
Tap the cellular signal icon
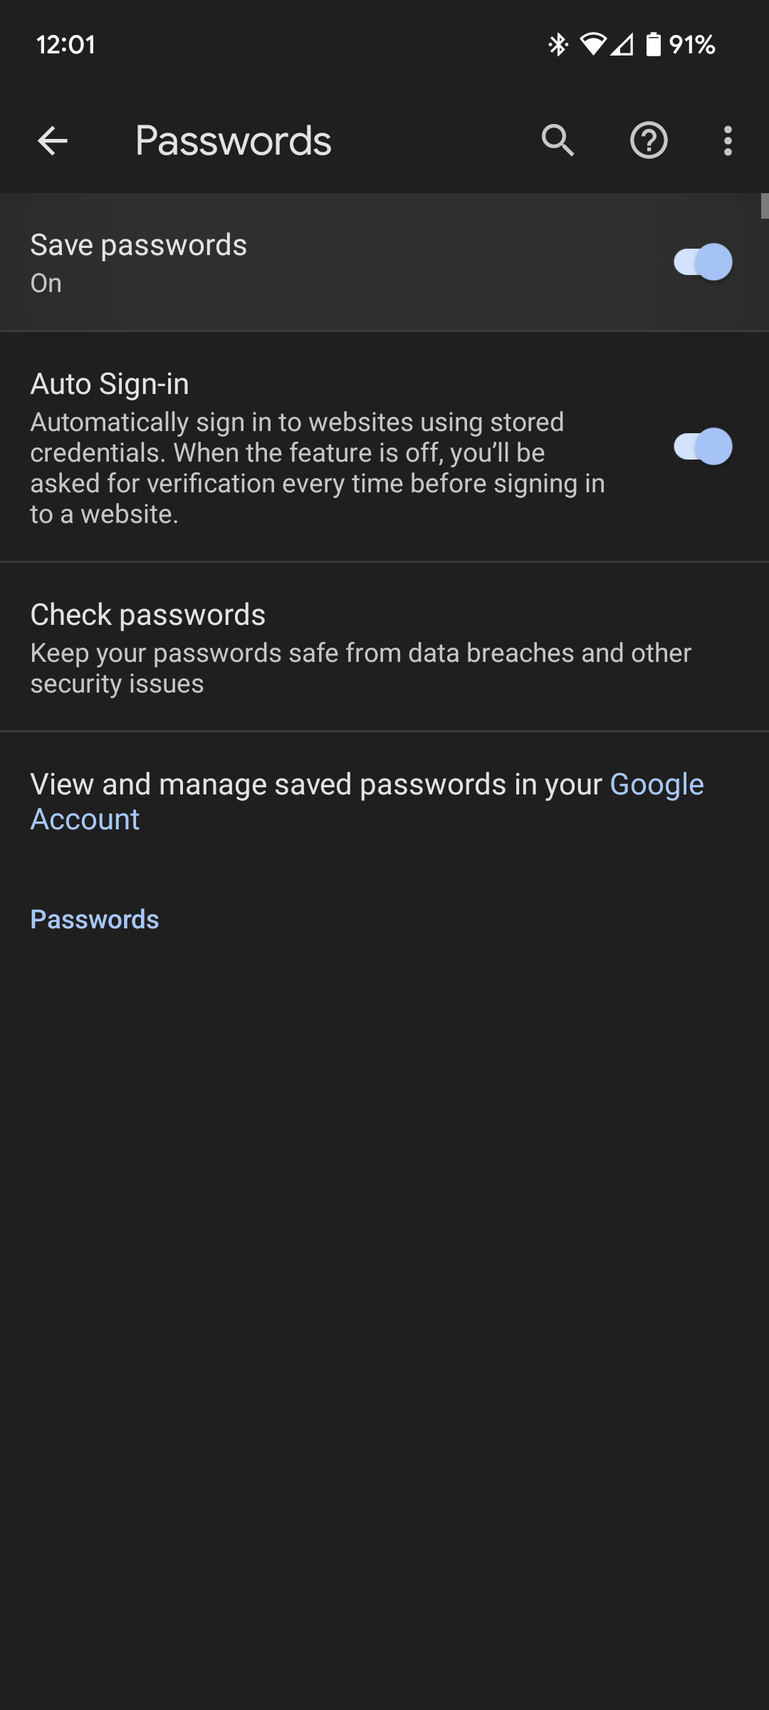622,45
